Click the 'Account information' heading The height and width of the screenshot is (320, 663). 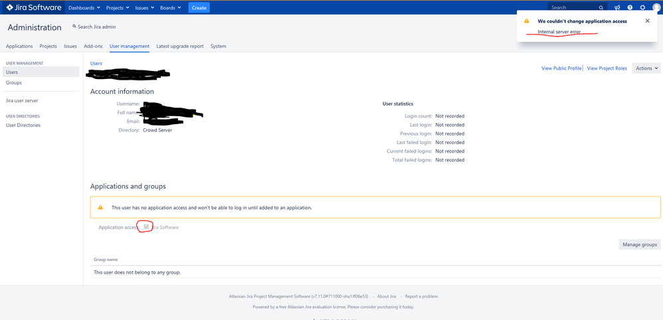tap(122, 92)
